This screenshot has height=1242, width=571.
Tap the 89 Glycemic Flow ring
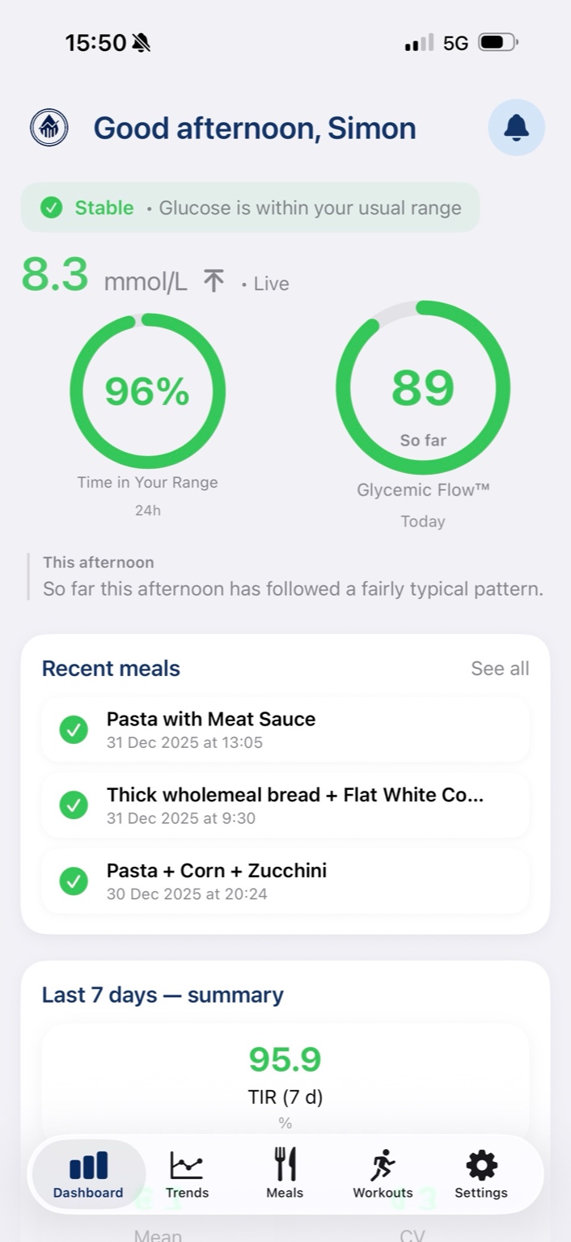[423, 388]
